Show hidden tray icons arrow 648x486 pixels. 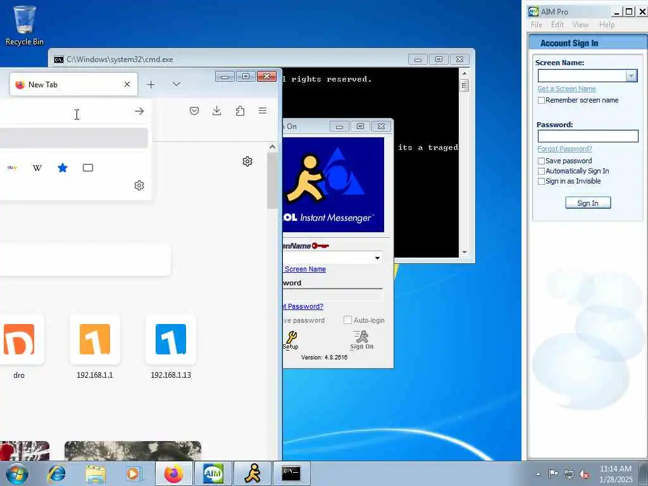pos(538,475)
